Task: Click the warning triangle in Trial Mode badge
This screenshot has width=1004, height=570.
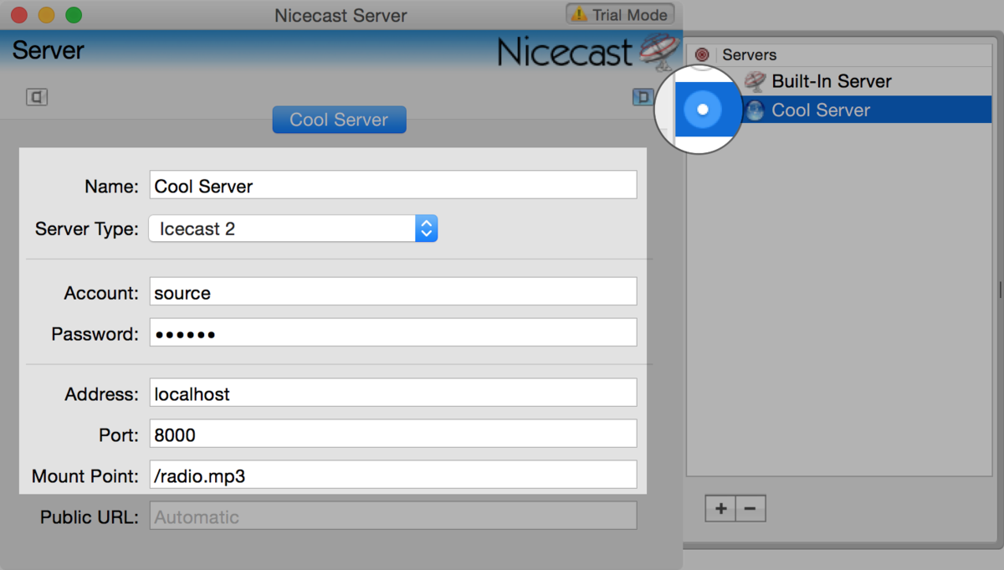Action: click(x=578, y=14)
